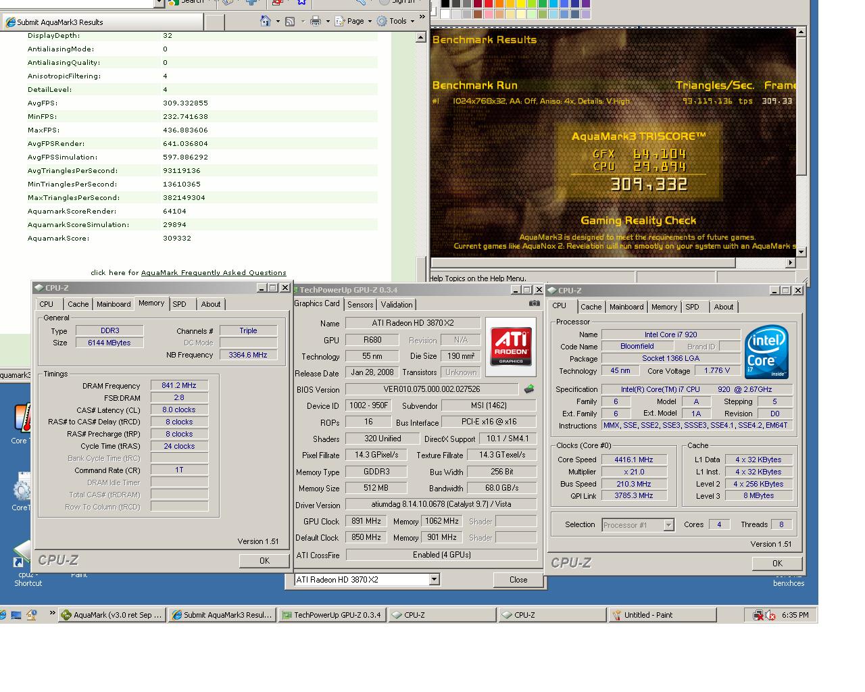Click Paint vertical scrollbar up arrow
This screenshot has height=692, width=865.
(x=801, y=32)
